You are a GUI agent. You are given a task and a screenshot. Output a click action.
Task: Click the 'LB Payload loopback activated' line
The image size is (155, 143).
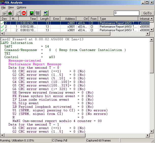(53, 107)
